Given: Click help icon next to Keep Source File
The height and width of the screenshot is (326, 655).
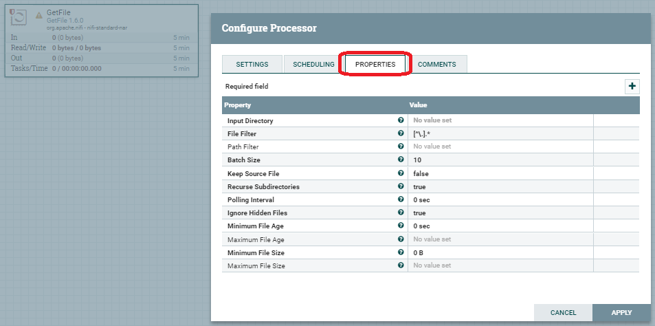Looking at the screenshot, I should point(401,173).
